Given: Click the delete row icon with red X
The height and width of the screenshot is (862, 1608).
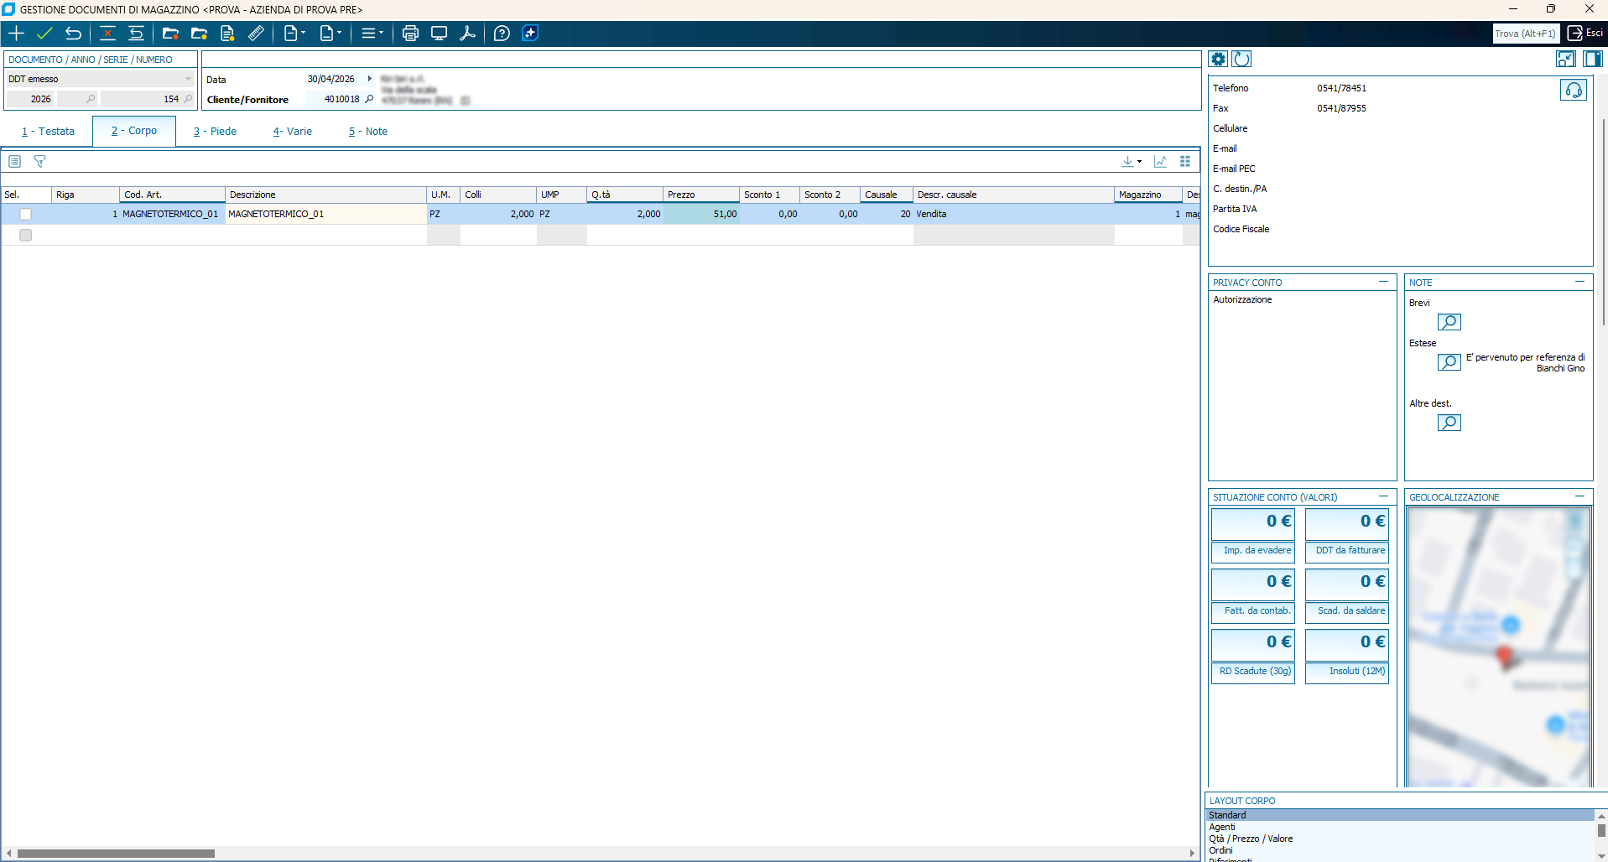Looking at the screenshot, I should [x=107, y=34].
